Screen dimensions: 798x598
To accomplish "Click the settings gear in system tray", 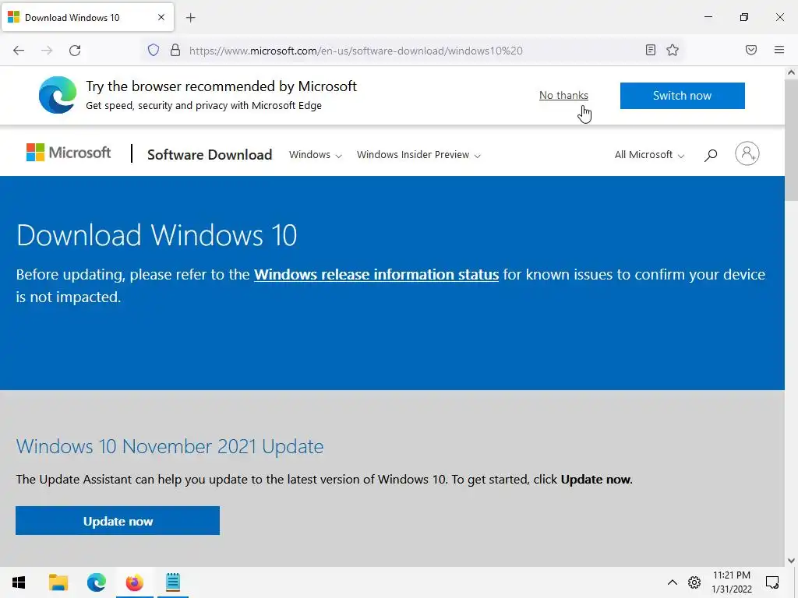I will [694, 582].
